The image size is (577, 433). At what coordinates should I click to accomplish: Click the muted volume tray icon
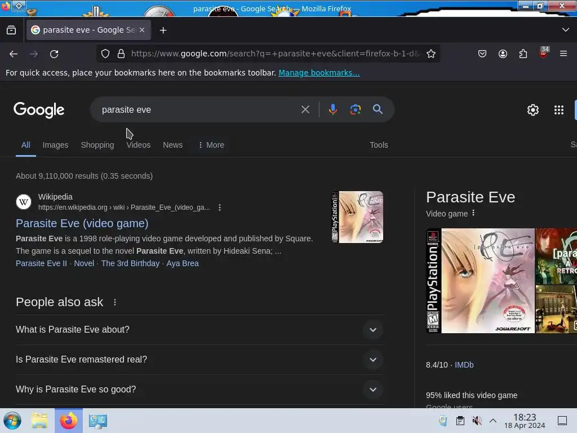pyautogui.click(x=477, y=421)
